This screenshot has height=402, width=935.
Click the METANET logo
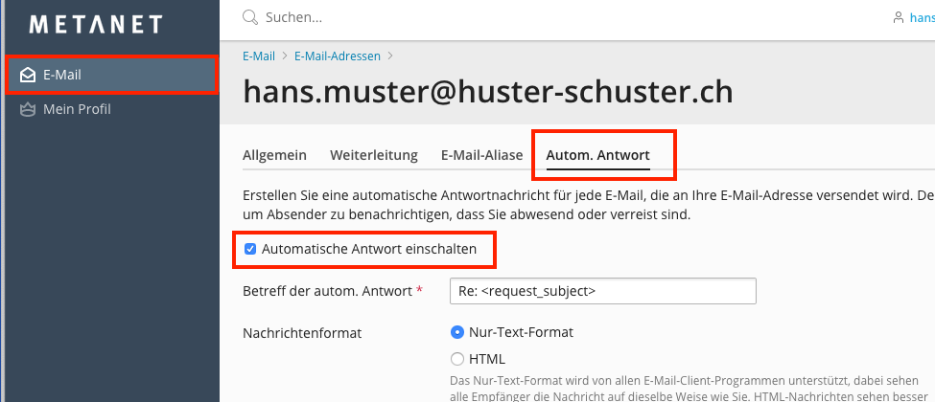(96, 25)
